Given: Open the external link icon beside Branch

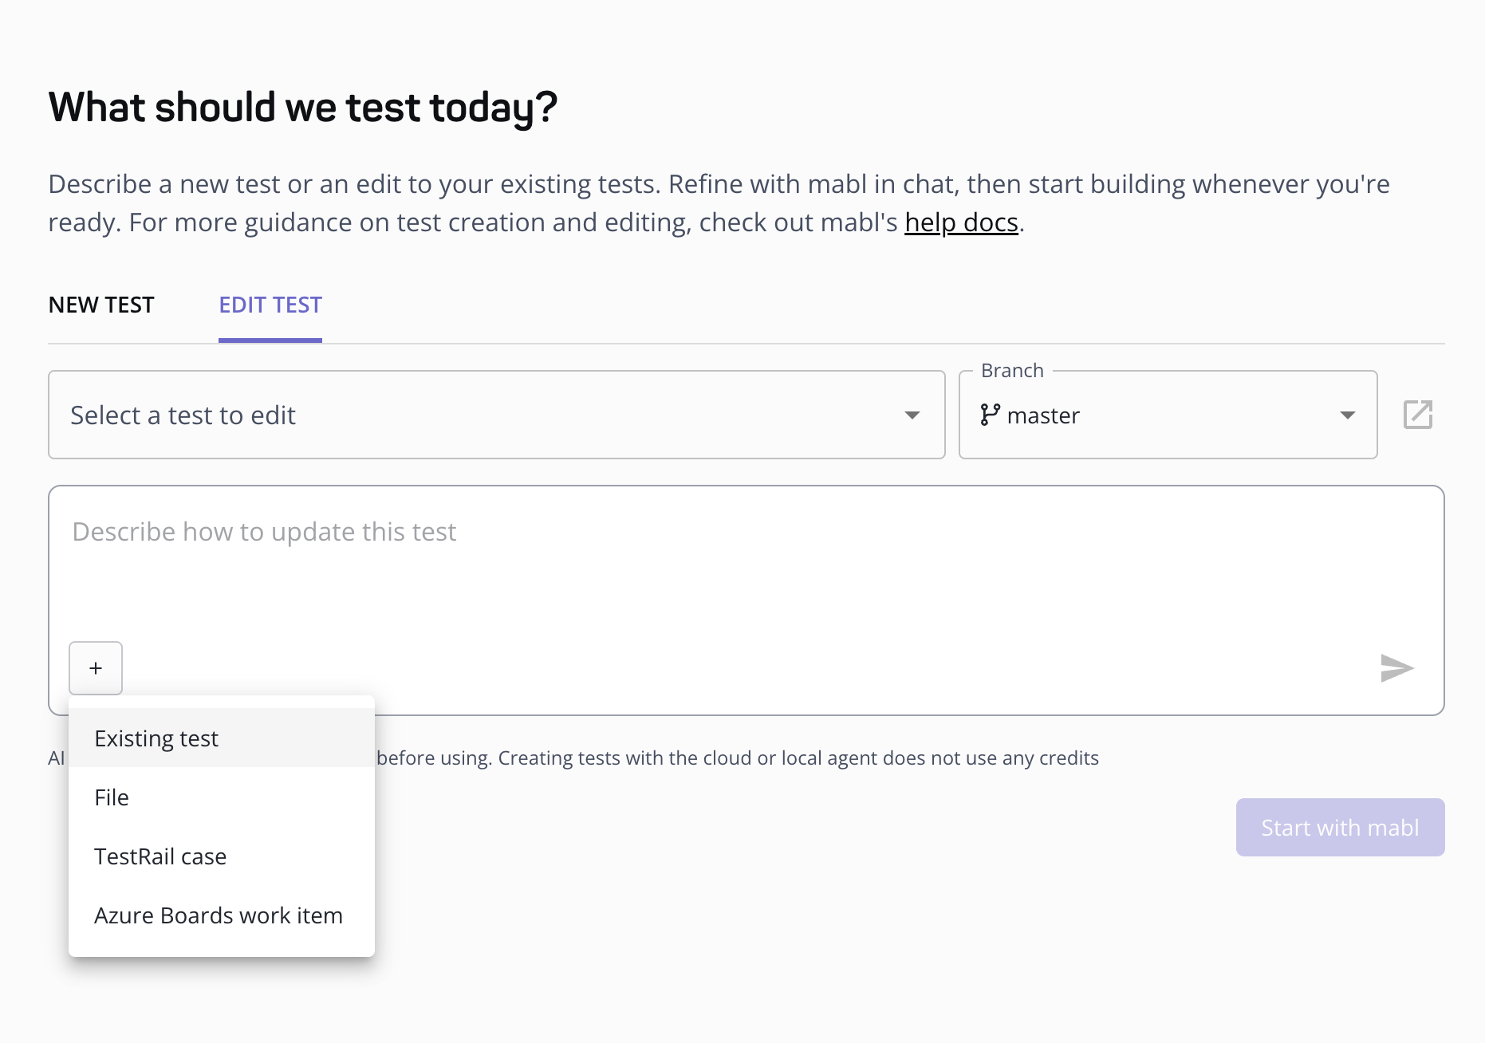Looking at the screenshot, I should pos(1418,415).
